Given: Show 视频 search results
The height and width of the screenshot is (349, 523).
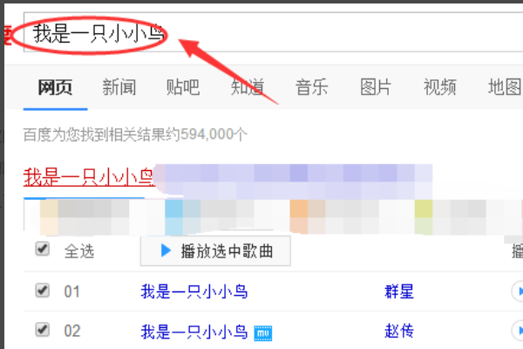Looking at the screenshot, I should [440, 87].
